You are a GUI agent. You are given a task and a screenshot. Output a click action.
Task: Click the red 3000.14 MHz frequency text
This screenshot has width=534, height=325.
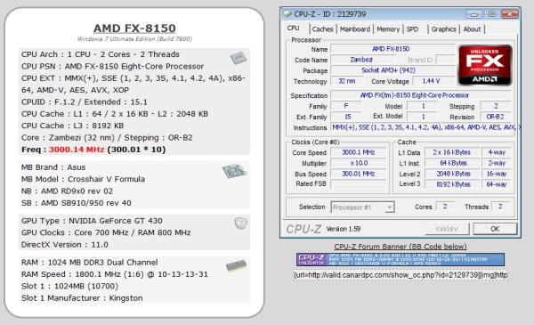[x=77, y=150]
